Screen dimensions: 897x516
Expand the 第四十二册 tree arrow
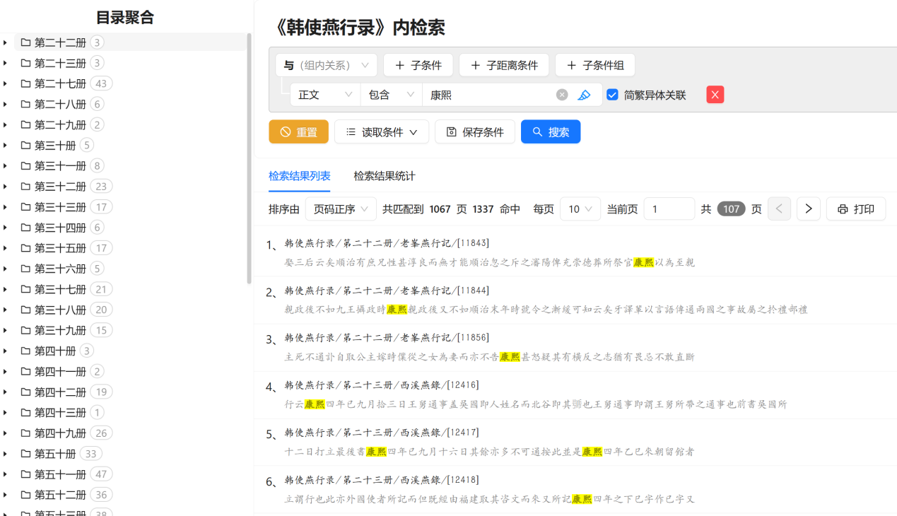point(6,392)
